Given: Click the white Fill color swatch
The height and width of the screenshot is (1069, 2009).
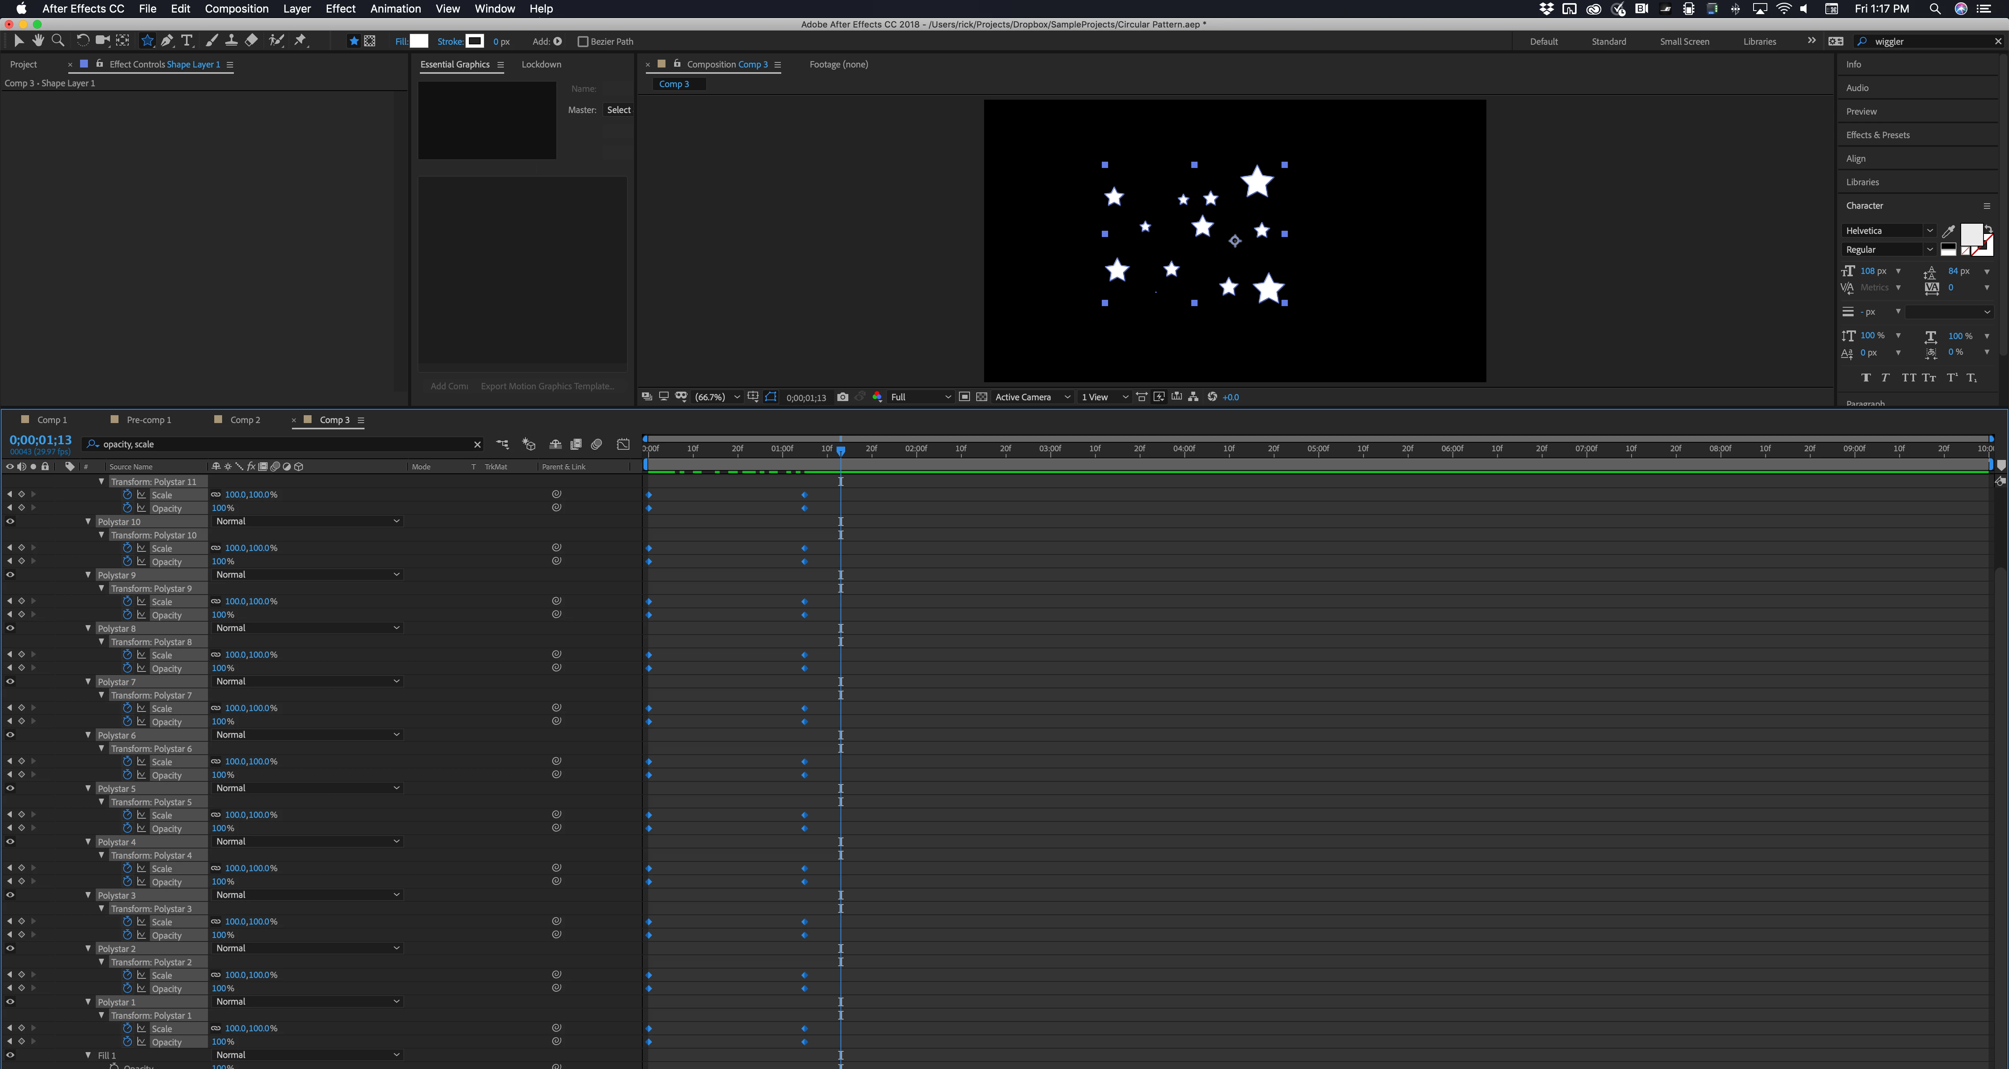Looking at the screenshot, I should click(x=419, y=41).
